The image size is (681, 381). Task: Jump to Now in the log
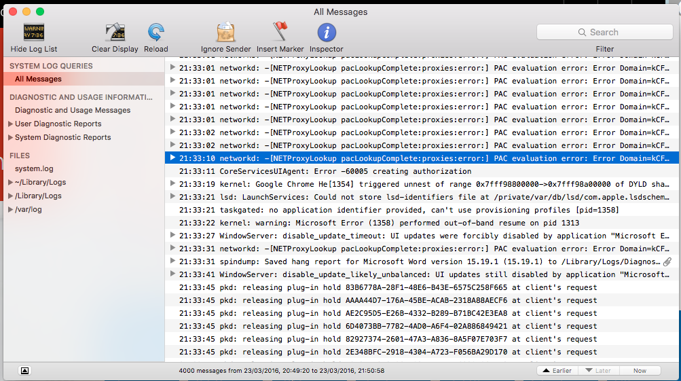tap(640, 371)
